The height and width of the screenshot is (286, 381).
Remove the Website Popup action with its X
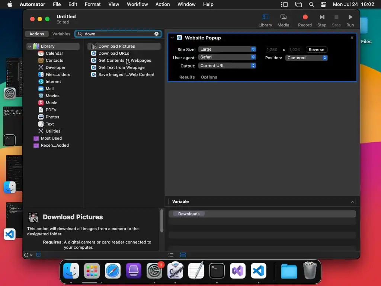tap(352, 38)
